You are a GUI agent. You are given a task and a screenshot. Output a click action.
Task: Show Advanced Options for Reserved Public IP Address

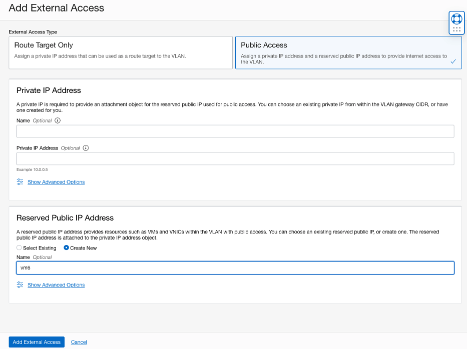[56, 284]
